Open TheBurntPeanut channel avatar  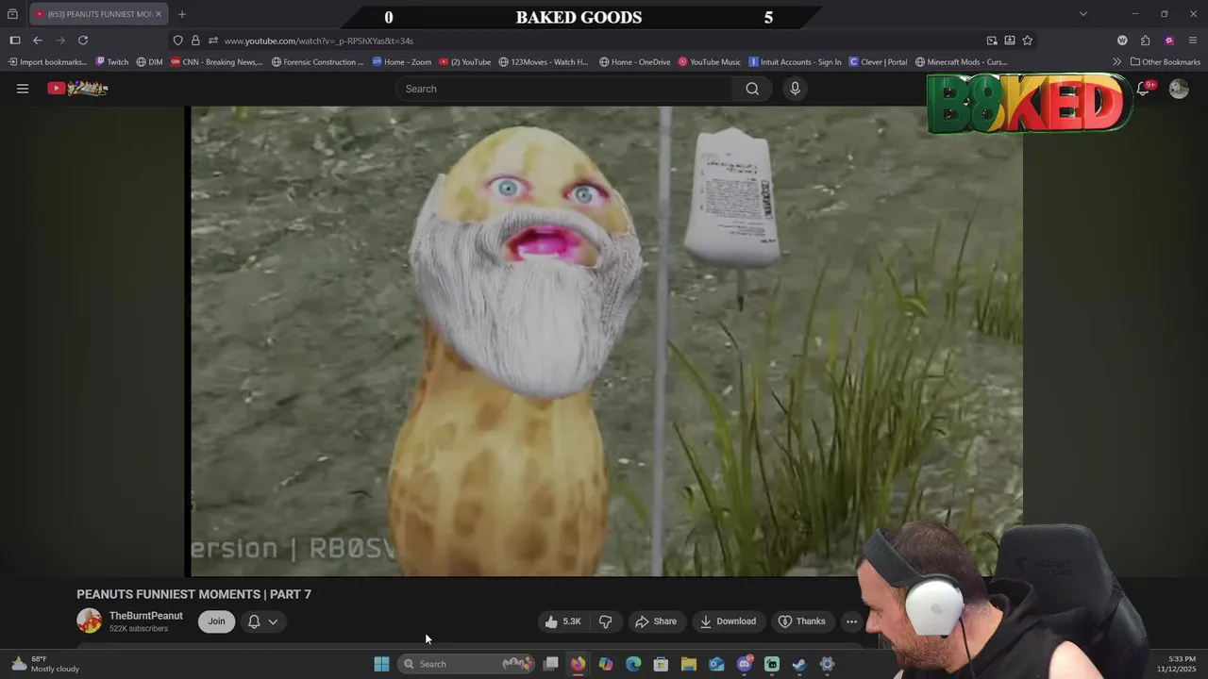click(x=89, y=621)
